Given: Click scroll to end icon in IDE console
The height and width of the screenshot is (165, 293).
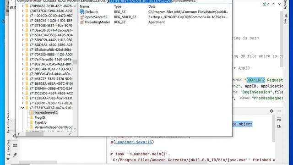Looking at the screenshot, I should click(279, 126).
